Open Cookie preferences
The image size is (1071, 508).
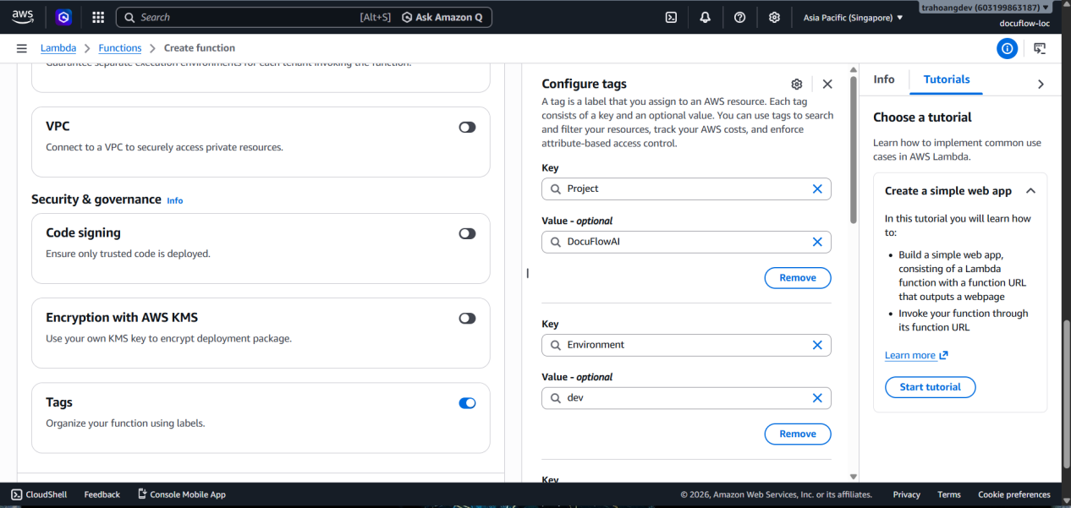(x=1014, y=494)
